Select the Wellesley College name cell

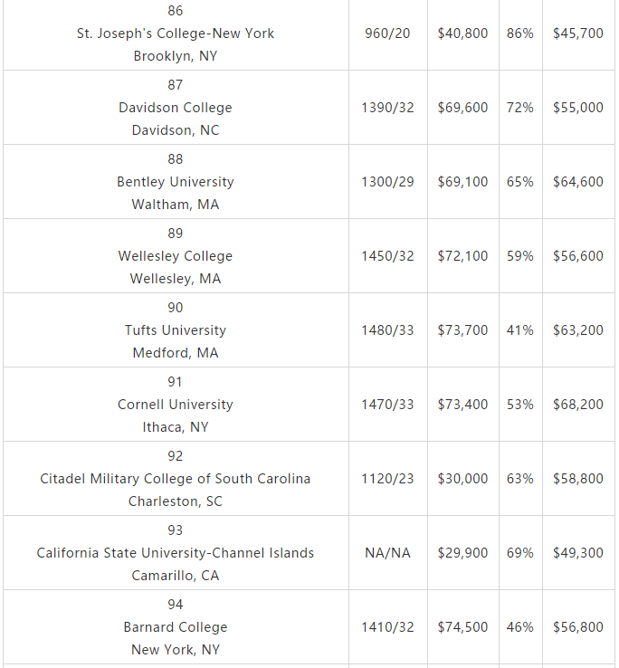(176, 255)
